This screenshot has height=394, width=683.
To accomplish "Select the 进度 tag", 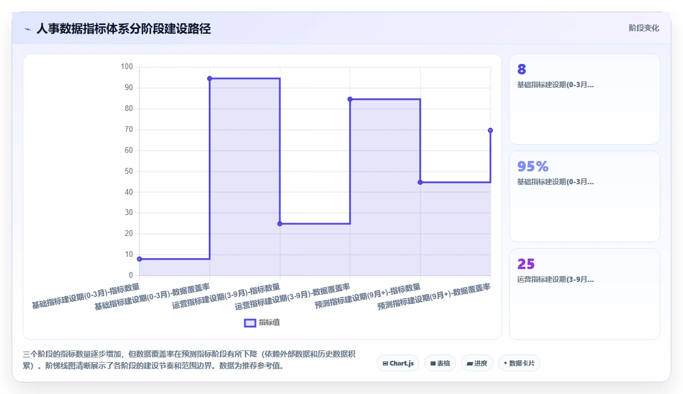I will 477,363.
